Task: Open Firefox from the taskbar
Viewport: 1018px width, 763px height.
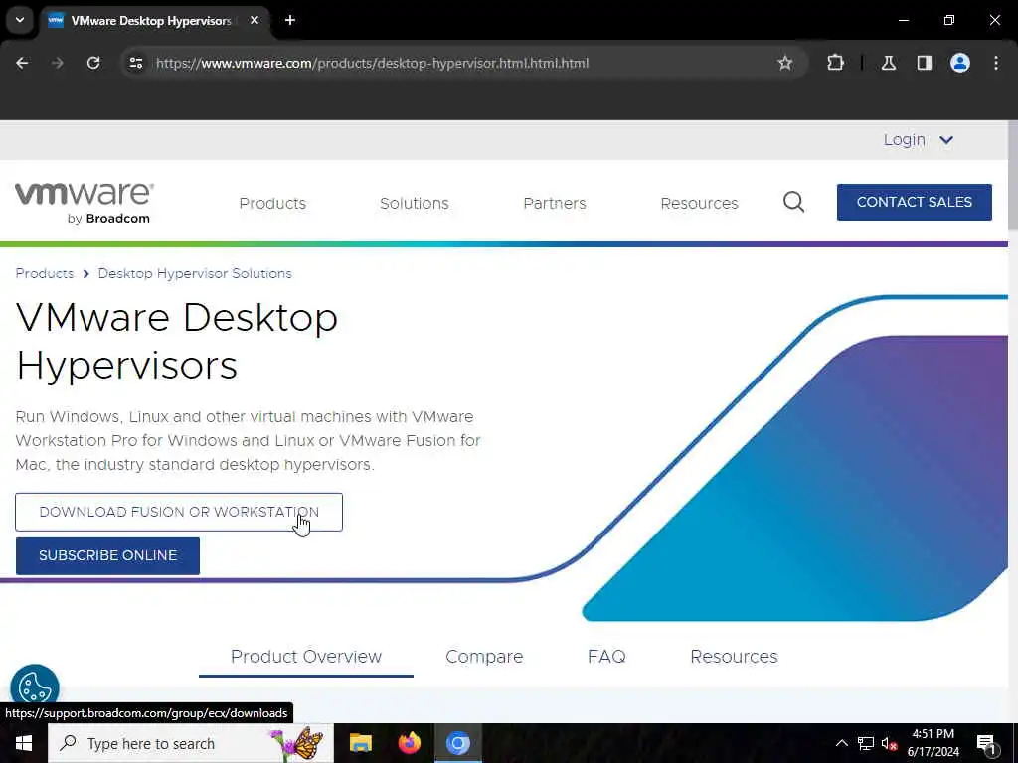Action: tap(409, 743)
